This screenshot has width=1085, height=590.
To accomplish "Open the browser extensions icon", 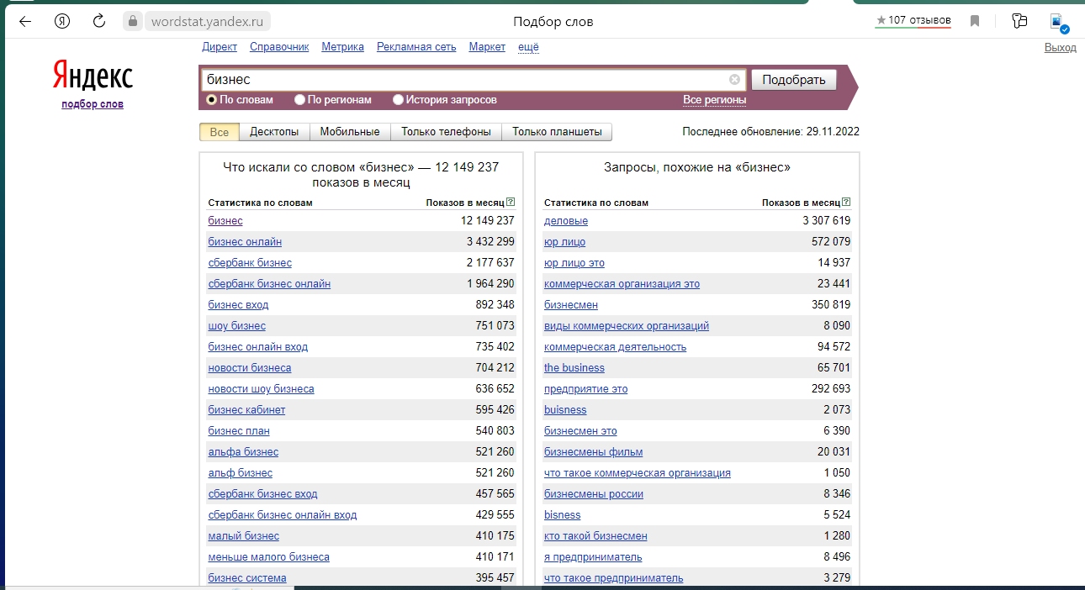I will click(1019, 21).
